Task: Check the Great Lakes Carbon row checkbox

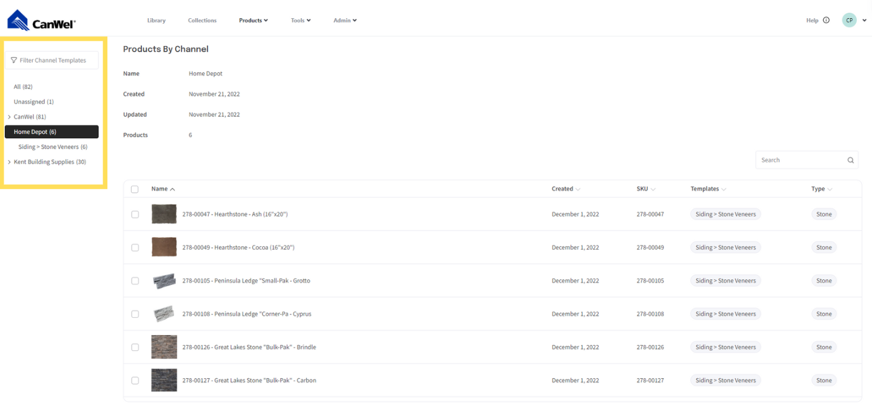Action: [x=135, y=381]
